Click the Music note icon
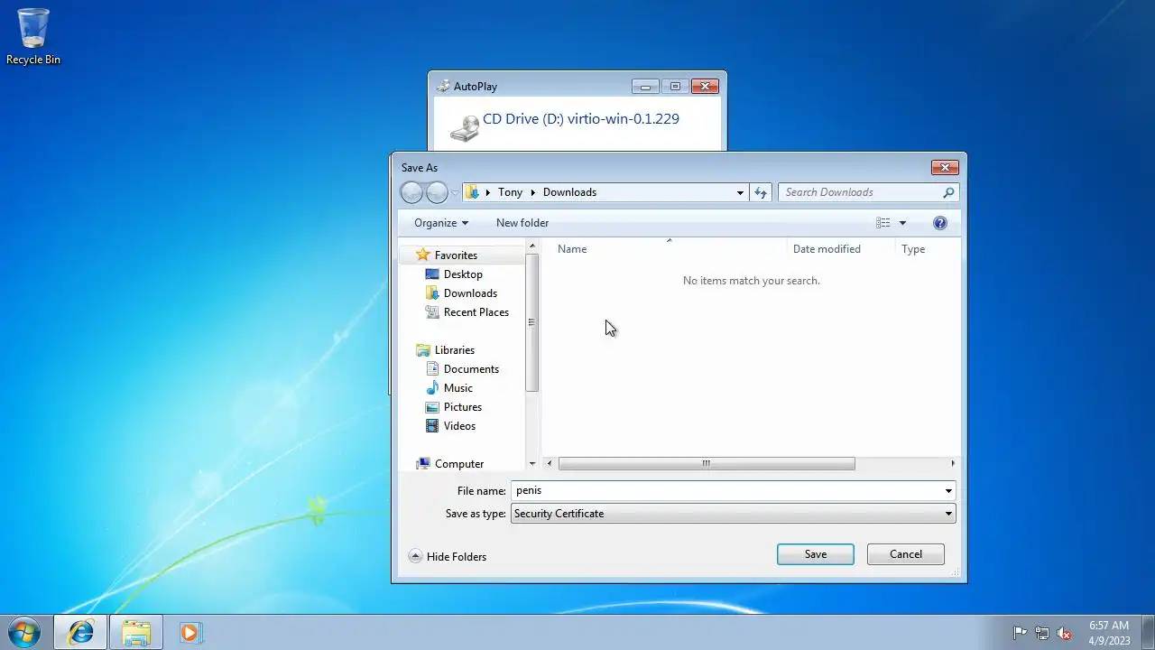 (432, 388)
